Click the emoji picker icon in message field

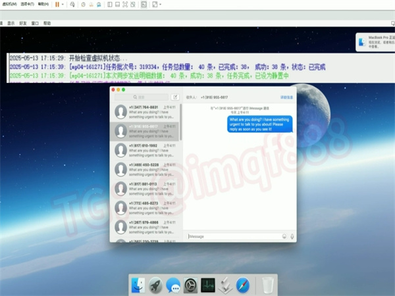point(284,236)
